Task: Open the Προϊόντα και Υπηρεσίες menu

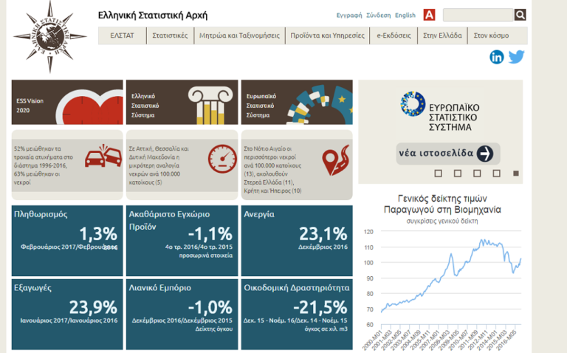Action: (x=327, y=35)
